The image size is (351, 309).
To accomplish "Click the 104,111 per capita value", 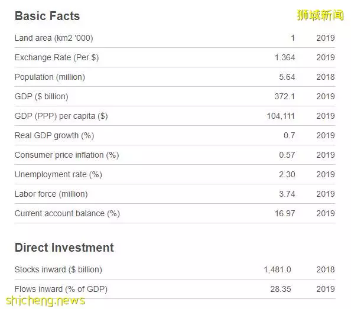I will click(281, 116).
